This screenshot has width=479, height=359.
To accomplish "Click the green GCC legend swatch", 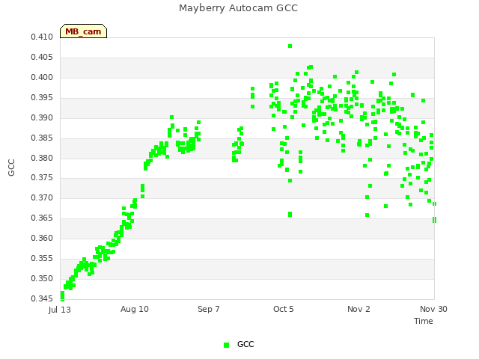I will pos(226,345).
